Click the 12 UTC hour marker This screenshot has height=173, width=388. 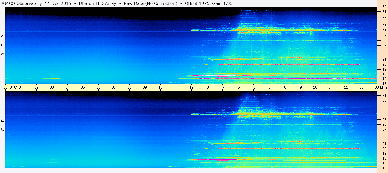coord(191,87)
